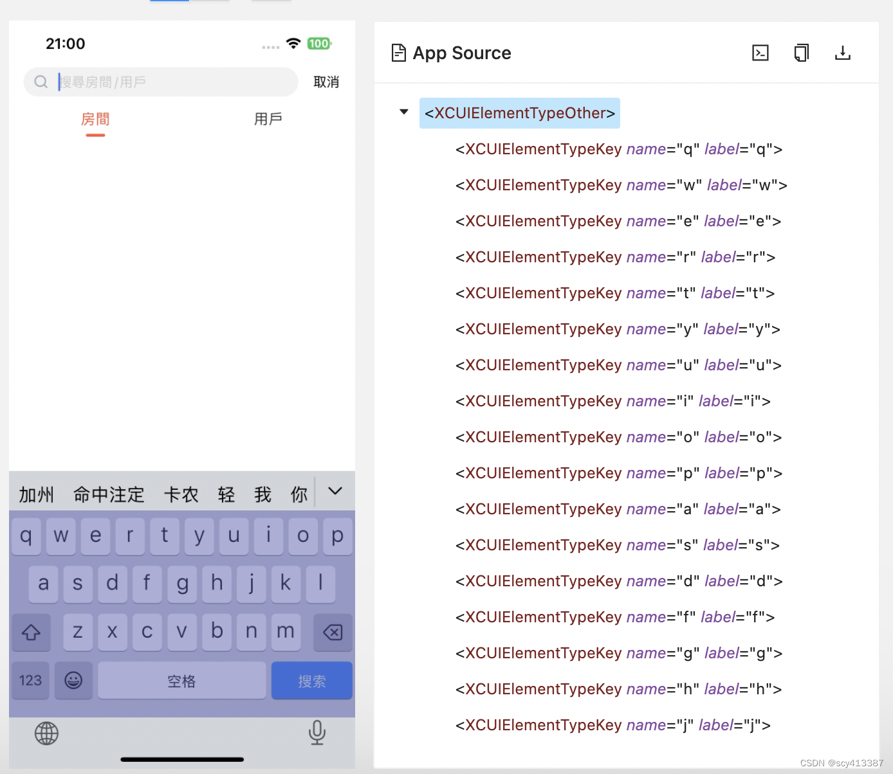Select the XCUIElementTypeKey name="w" row
The image size is (893, 774).
[x=621, y=185]
